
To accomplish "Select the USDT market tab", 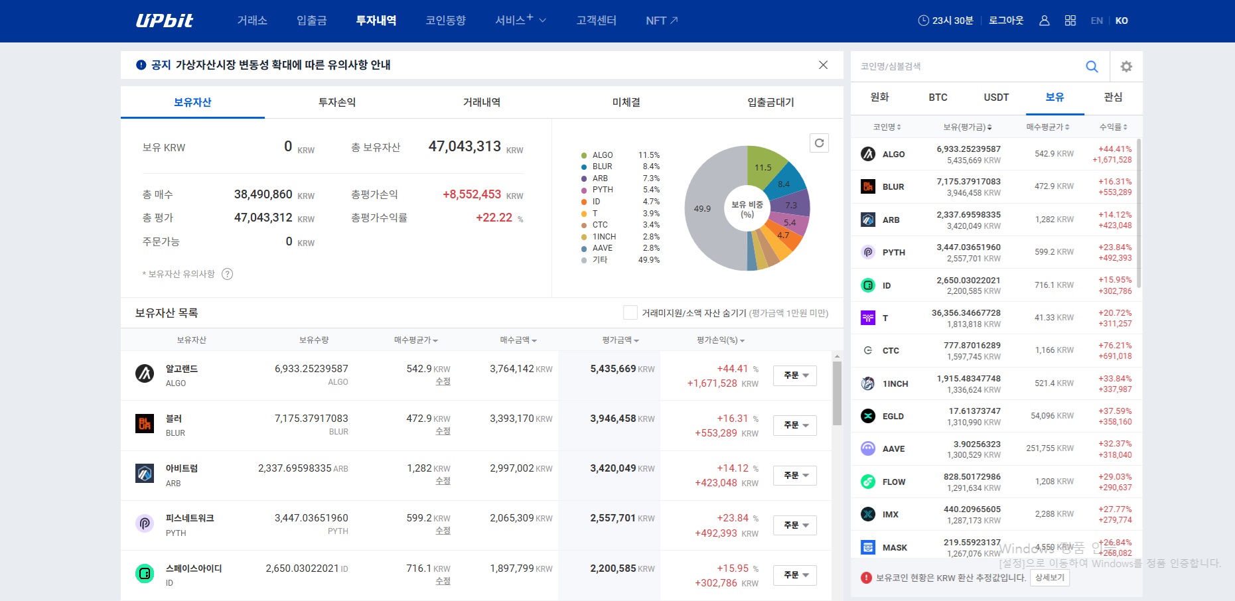I will point(996,98).
